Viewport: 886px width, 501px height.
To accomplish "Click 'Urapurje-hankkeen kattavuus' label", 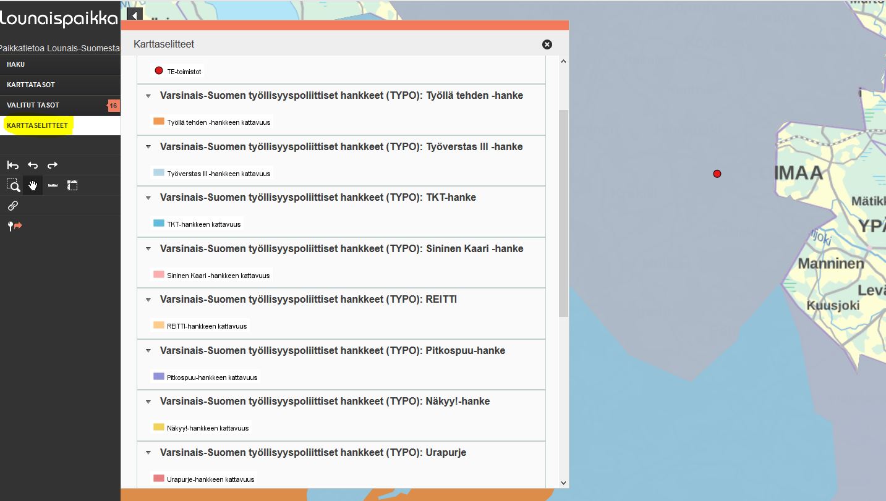I will 211,479.
